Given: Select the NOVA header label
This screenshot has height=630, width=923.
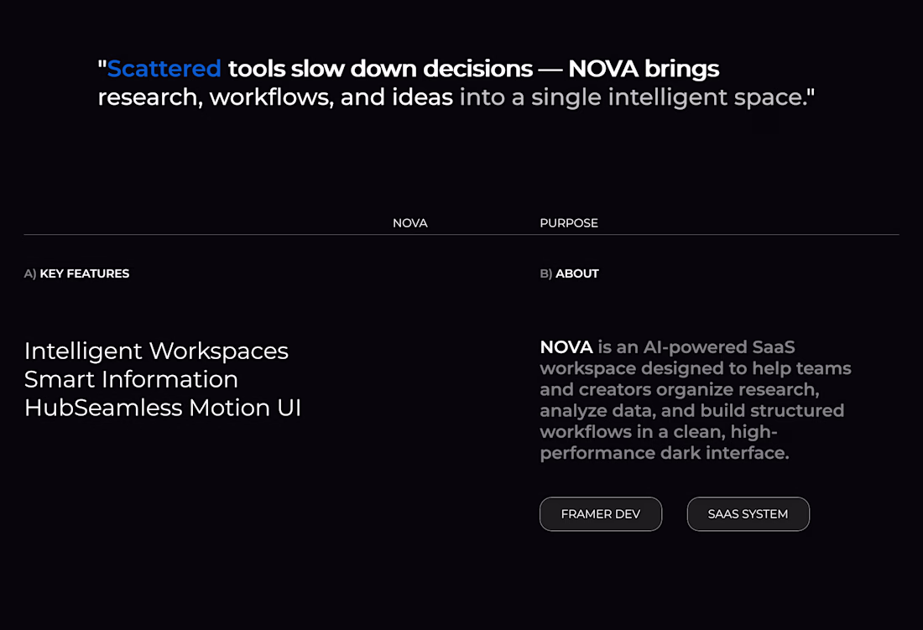Looking at the screenshot, I should (x=410, y=223).
